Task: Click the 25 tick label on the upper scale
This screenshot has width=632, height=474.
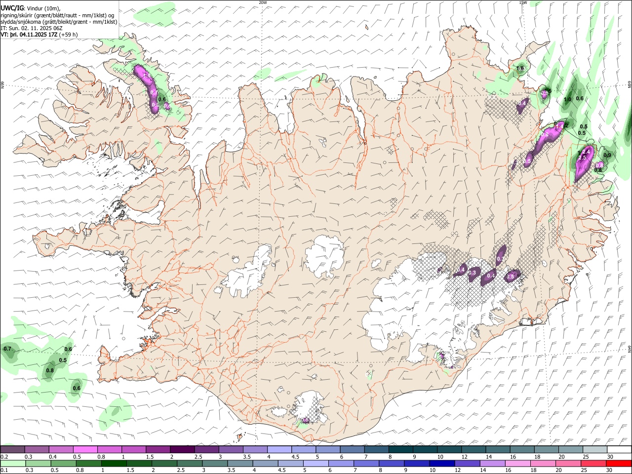Action: (585, 456)
